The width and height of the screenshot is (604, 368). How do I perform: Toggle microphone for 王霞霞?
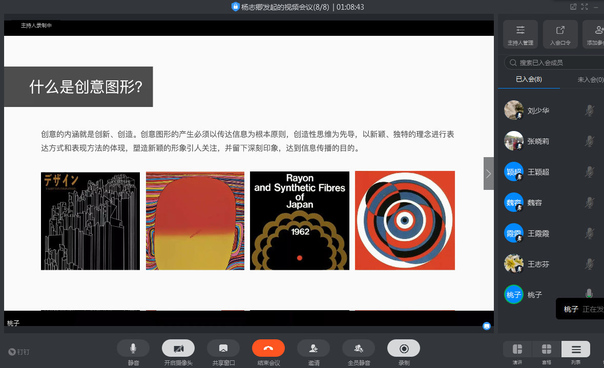589,233
